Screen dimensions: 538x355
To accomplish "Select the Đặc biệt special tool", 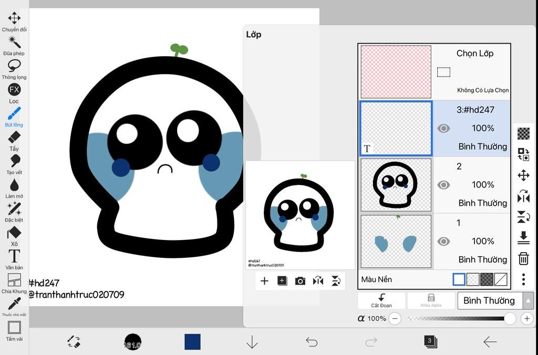I will [14, 212].
